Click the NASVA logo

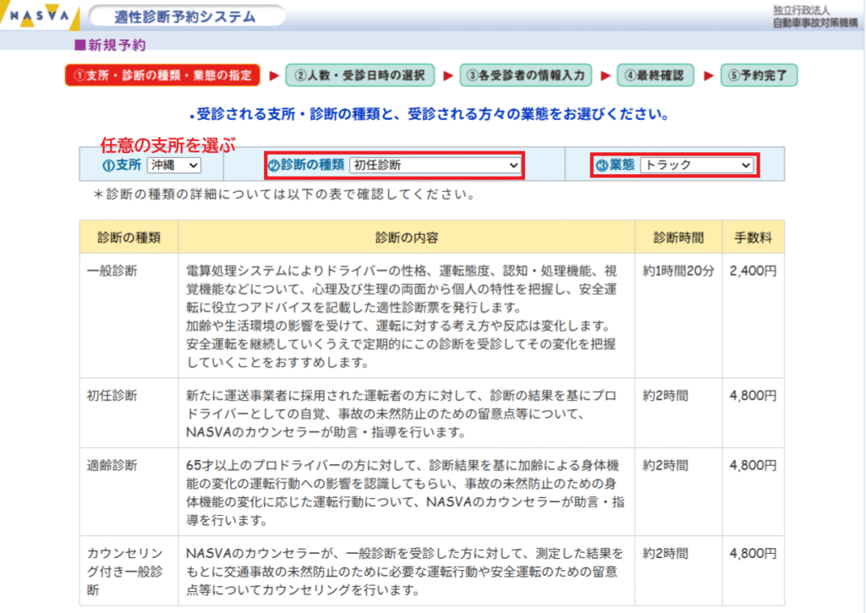point(39,16)
